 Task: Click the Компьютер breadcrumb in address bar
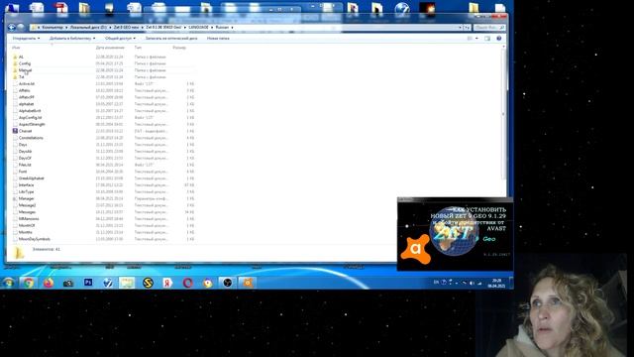(x=53, y=27)
